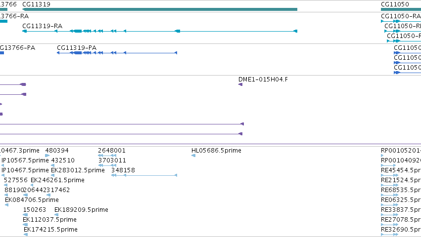
Task: Click the alignment glyph under RE68535.5pr
Action: click(390, 195)
